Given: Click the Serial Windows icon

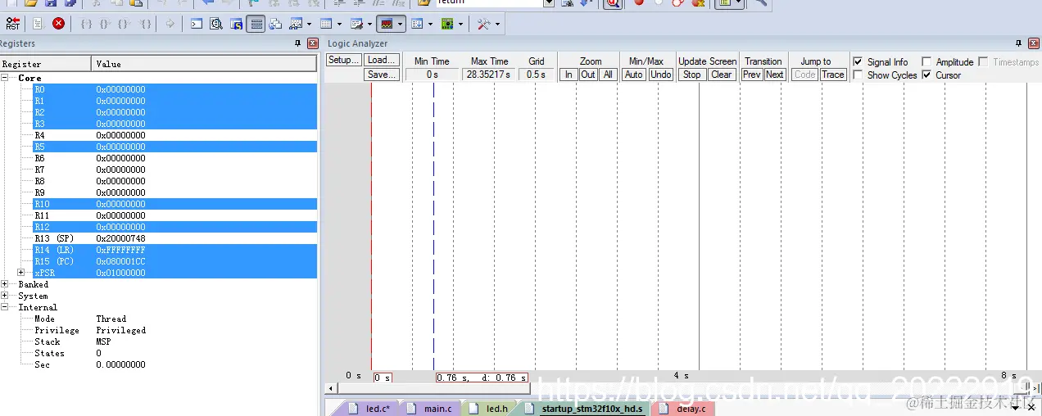Looking at the screenshot, I should (356, 24).
